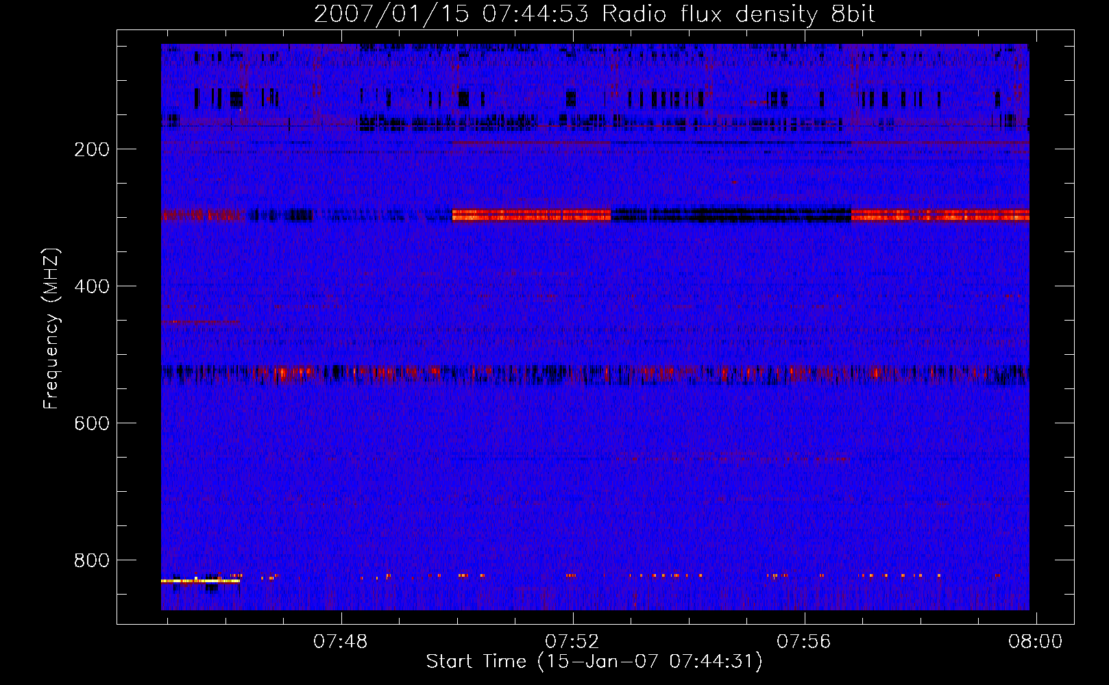Click the 07:52 time tick label
Image resolution: width=1109 pixels, height=685 pixels.
pos(572,642)
